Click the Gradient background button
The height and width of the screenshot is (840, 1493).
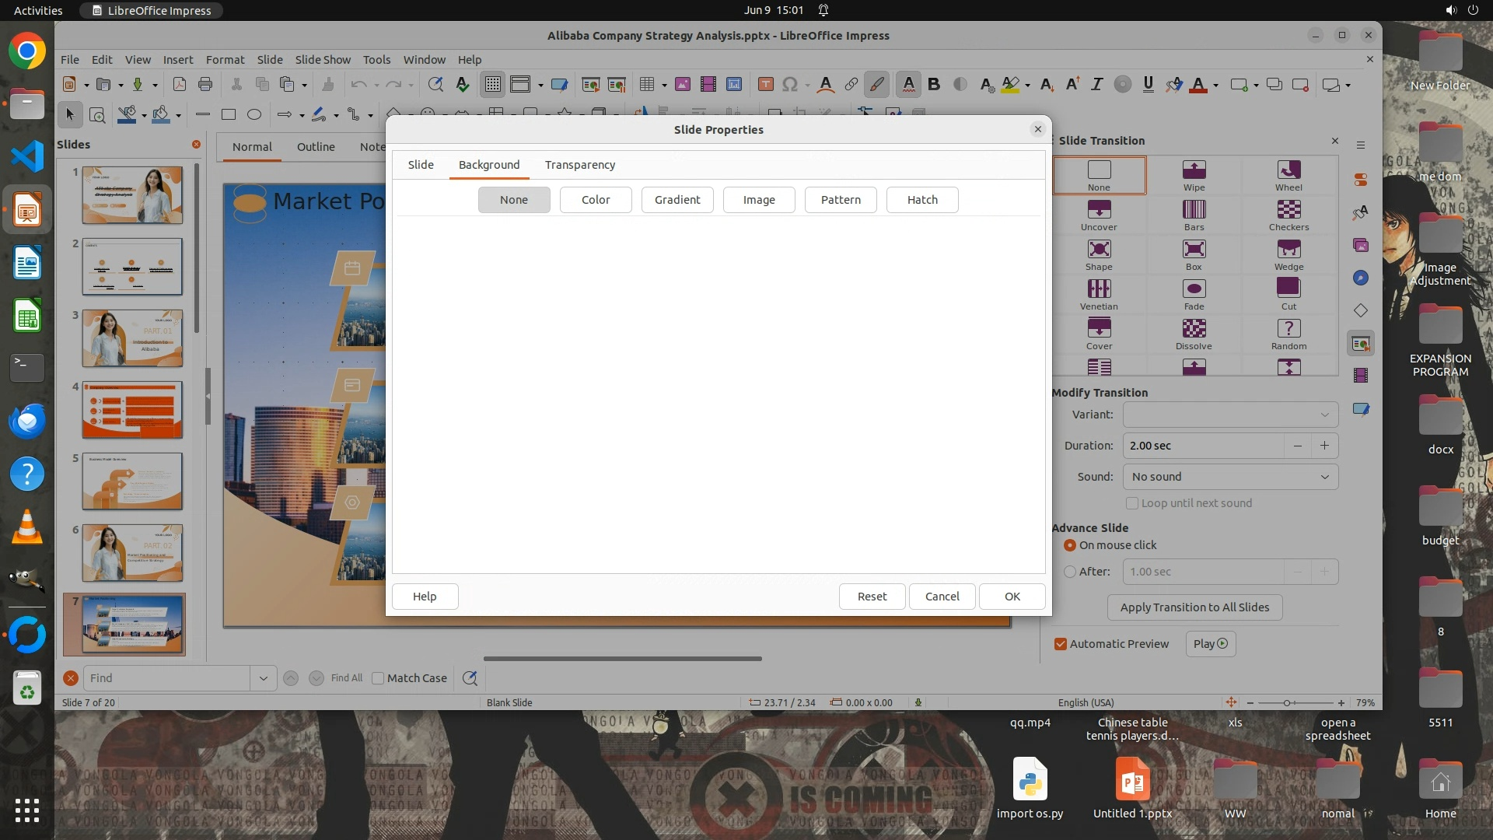(x=677, y=200)
